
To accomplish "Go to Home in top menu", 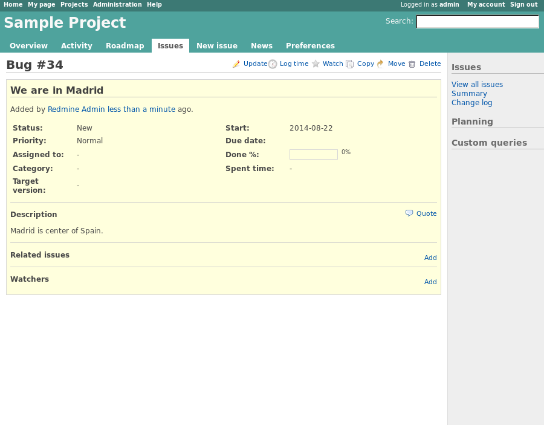I will (13, 4).
